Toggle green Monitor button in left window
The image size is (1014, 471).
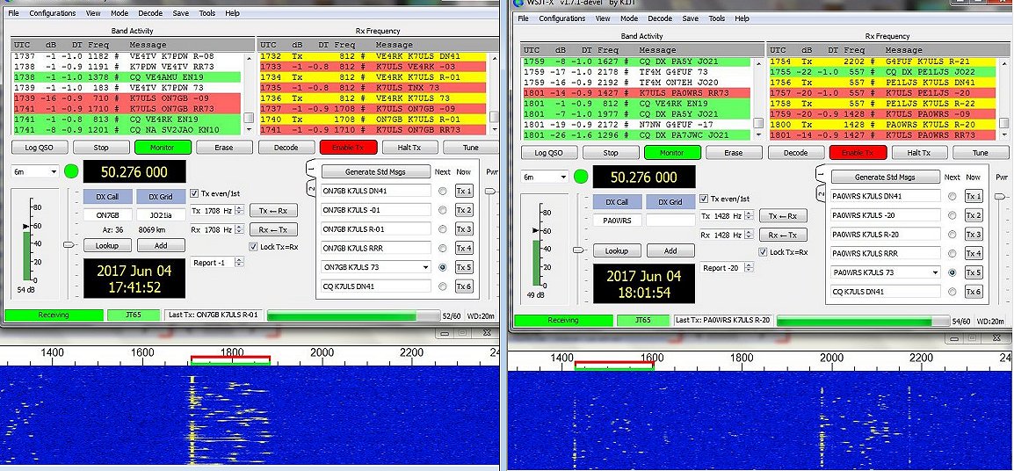click(163, 148)
